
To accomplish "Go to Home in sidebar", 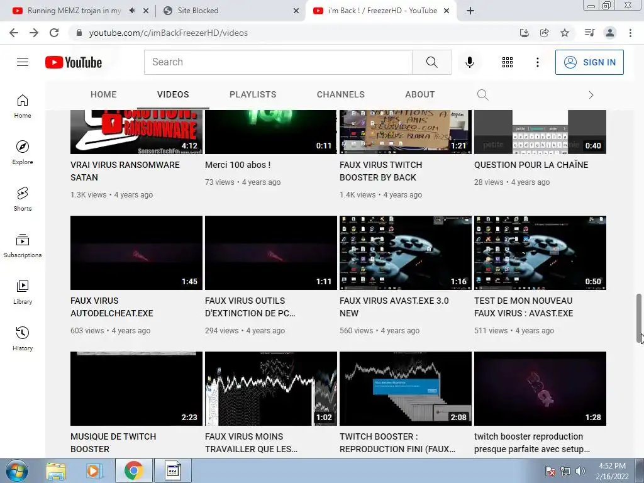I will 23,106.
